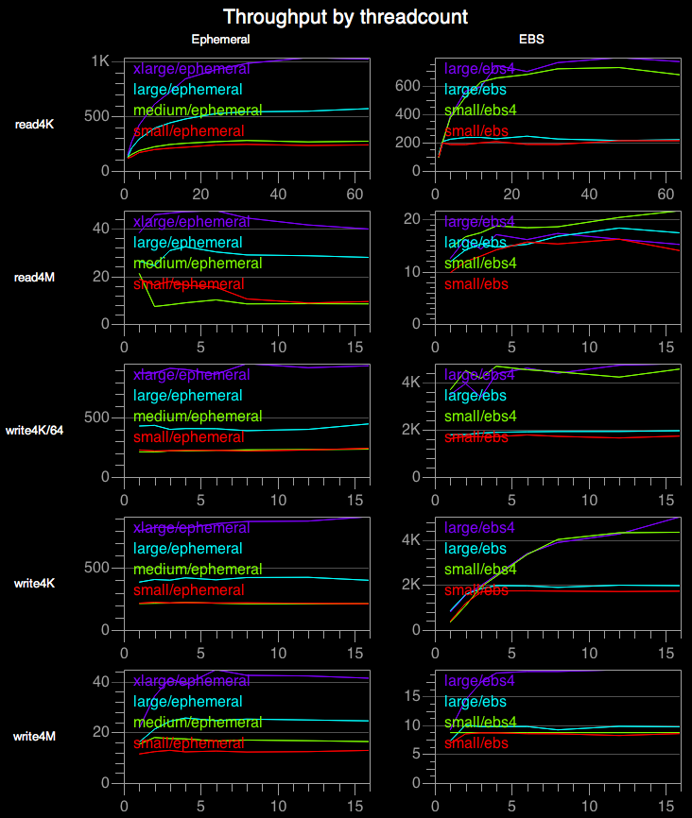Click xlarge/ephemeral legend in read4K Ephemeral chart
The width and height of the screenshot is (692, 818).
point(192,69)
